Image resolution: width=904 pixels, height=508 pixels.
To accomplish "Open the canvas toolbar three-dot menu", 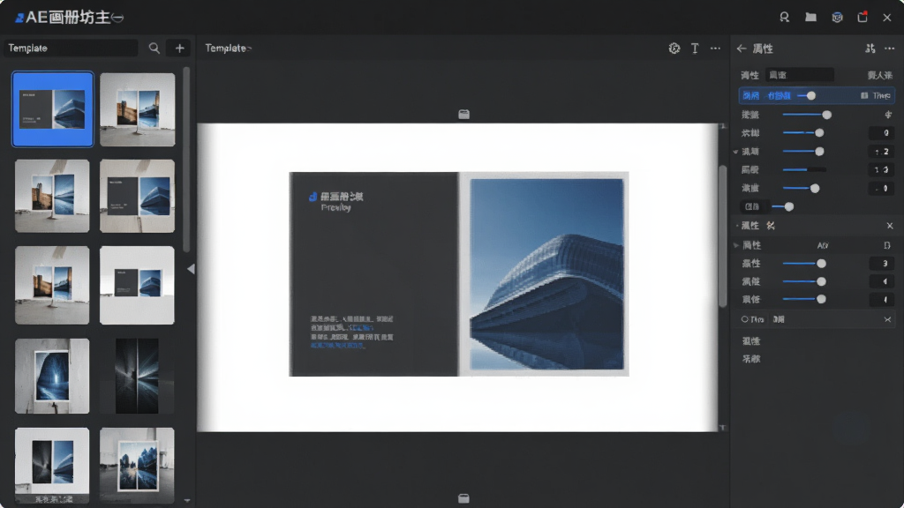I will [x=715, y=49].
